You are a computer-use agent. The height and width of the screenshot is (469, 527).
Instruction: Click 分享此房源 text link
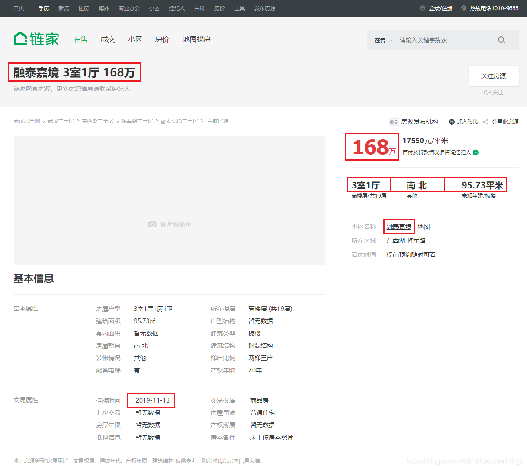(505, 122)
